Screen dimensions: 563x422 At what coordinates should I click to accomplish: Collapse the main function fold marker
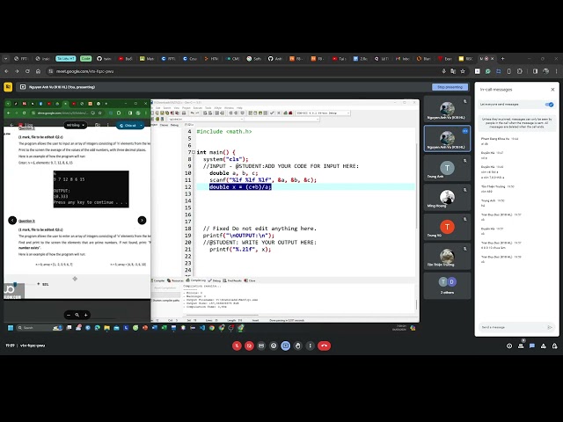pos(194,152)
